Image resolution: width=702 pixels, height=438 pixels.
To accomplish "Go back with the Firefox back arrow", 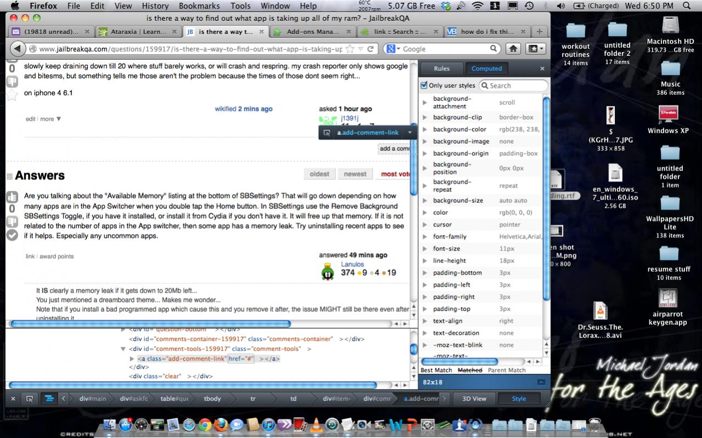I will pos(18,49).
